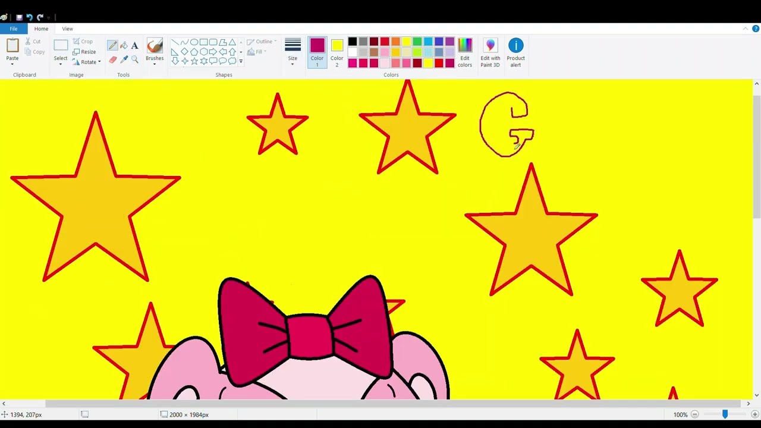Click the scroll up arrow of vertical scrollbar
Image resolution: width=761 pixels, height=428 pixels.
coord(756,84)
